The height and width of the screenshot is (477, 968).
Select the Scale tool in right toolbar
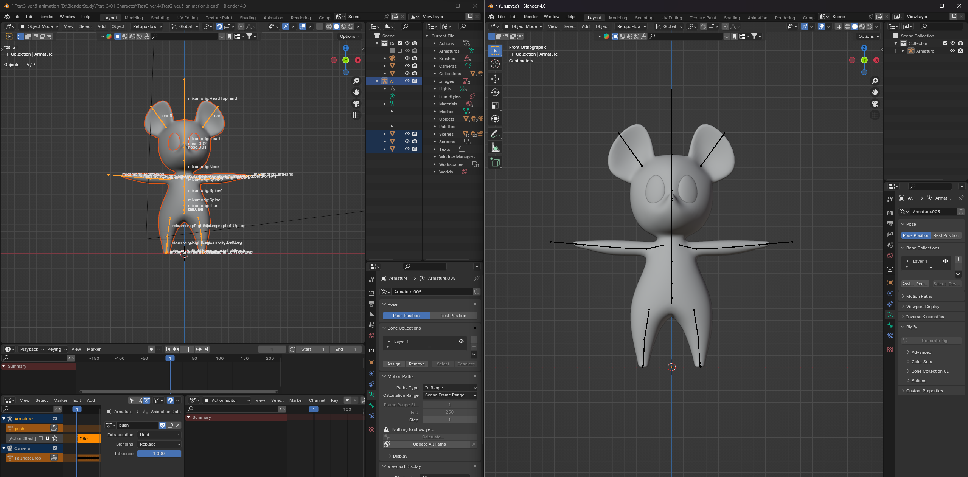[495, 105]
